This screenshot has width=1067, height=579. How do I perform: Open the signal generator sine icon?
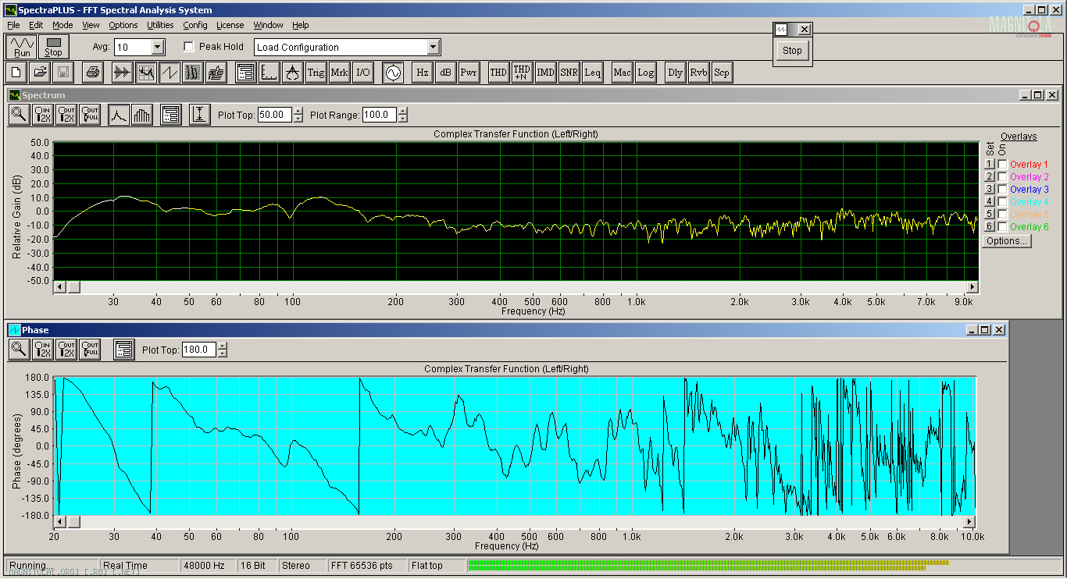[392, 73]
